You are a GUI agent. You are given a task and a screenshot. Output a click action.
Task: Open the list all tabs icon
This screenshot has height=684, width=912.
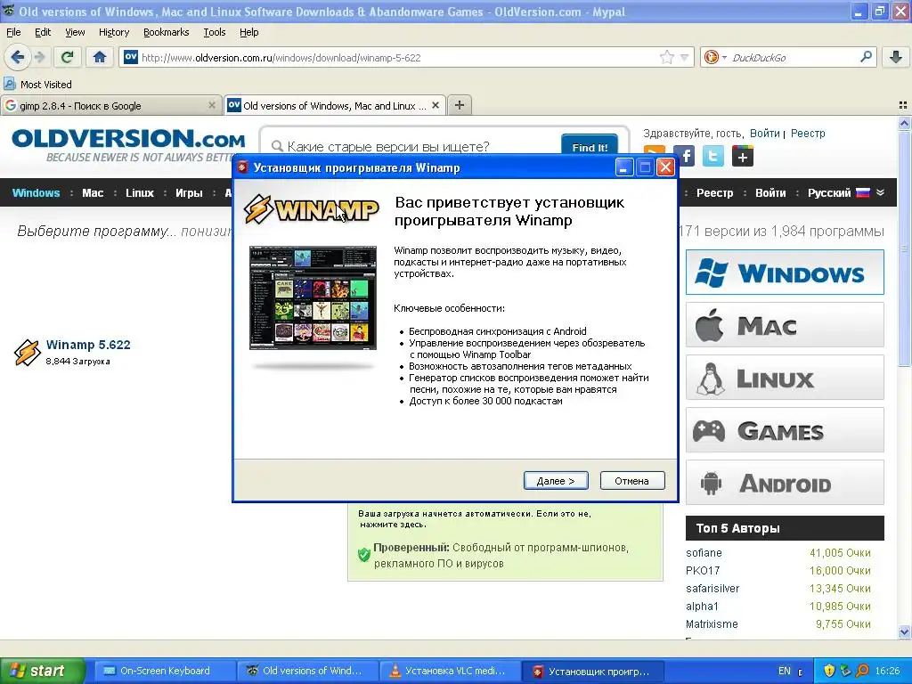(x=903, y=105)
